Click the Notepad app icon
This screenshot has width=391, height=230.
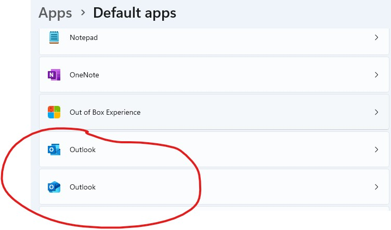click(54, 37)
